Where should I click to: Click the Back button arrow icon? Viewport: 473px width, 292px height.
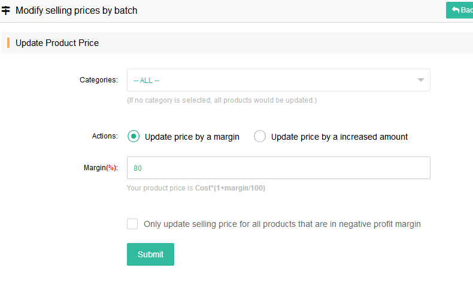[x=455, y=10]
